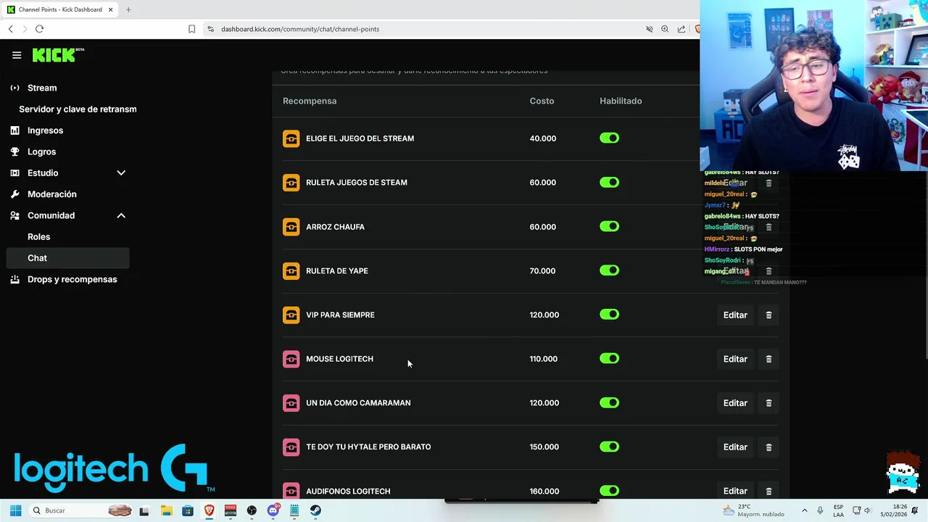Toggle RULETA JUEGOS DE STEAM reward off
The width and height of the screenshot is (928, 522).
[609, 183]
